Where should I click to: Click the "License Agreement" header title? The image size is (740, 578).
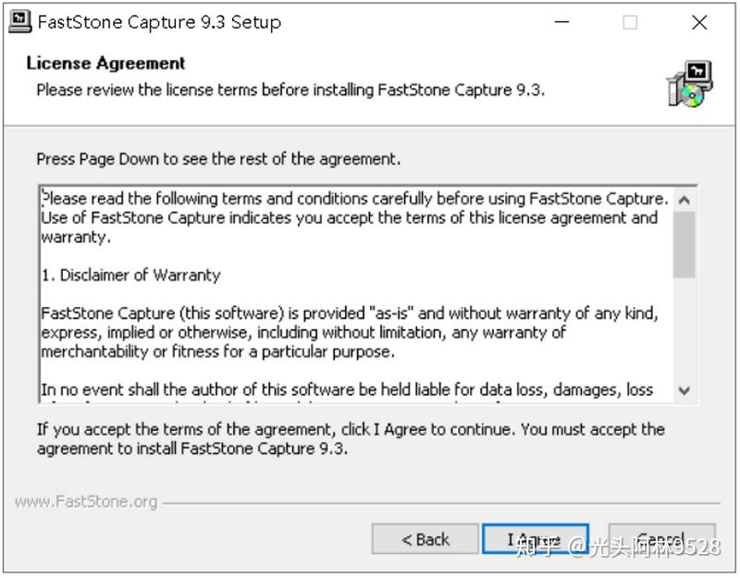click(105, 63)
